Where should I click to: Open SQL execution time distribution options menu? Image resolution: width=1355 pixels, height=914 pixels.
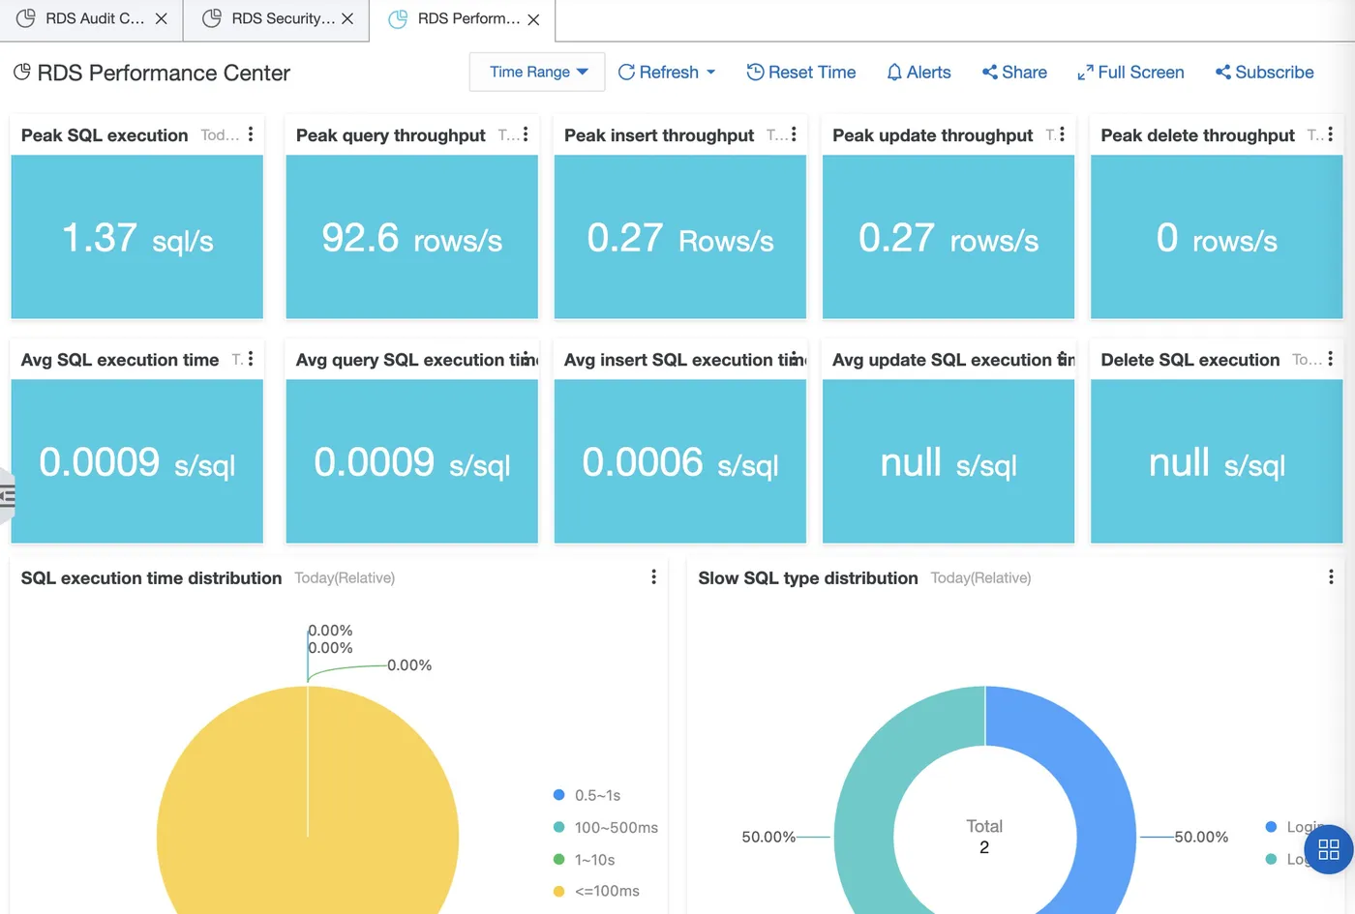click(654, 576)
